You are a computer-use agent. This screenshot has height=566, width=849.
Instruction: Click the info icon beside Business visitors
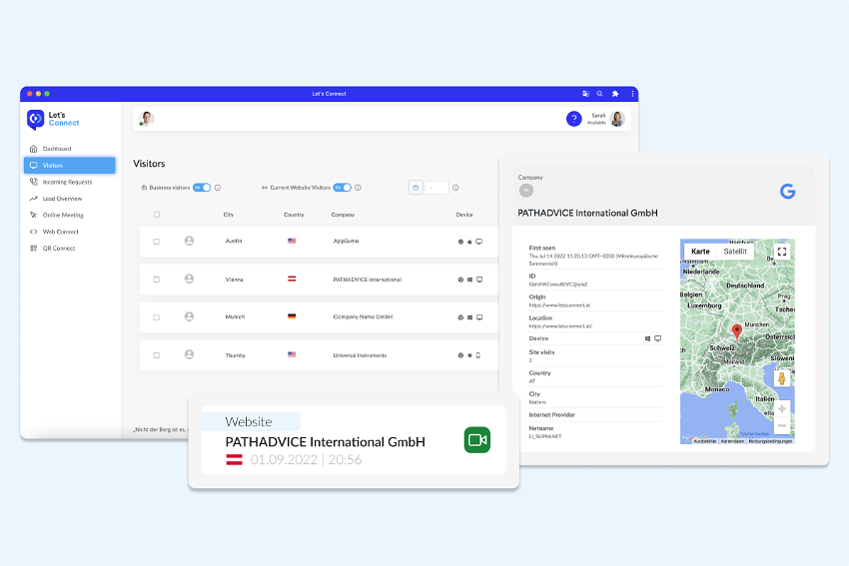(x=218, y=188)
